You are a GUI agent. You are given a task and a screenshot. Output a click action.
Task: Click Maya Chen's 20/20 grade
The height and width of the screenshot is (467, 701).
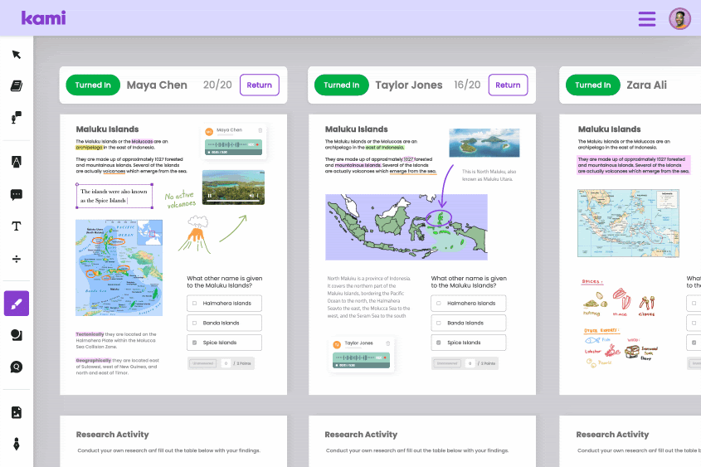click(217, 85)
